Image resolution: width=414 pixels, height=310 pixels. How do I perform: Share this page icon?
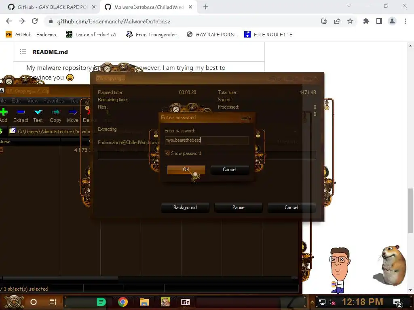[x=337, y=21]
